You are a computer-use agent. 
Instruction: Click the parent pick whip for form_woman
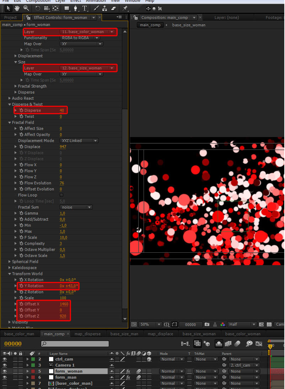click(x=224, y=371)
